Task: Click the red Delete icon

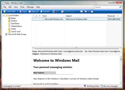Action: (x=57, y=11)
